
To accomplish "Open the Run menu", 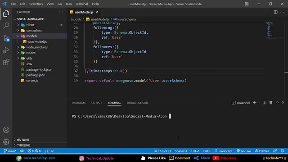I will pos(69,4).
